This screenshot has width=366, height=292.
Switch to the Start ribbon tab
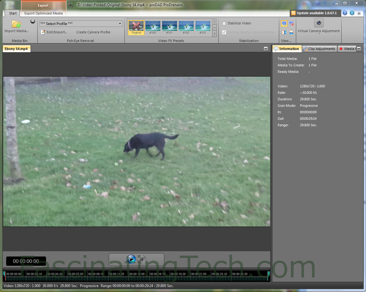pyautogui.click(x=13, y=13)
